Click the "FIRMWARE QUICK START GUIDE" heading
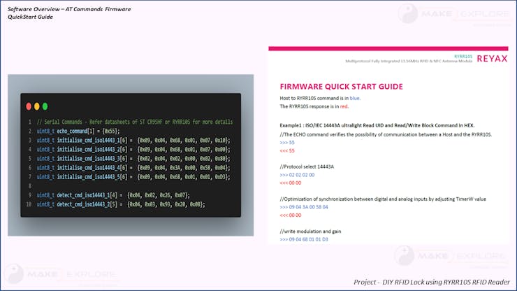Image resolution: width=517 pixels, height=291 pixels. tap(341, 87)
